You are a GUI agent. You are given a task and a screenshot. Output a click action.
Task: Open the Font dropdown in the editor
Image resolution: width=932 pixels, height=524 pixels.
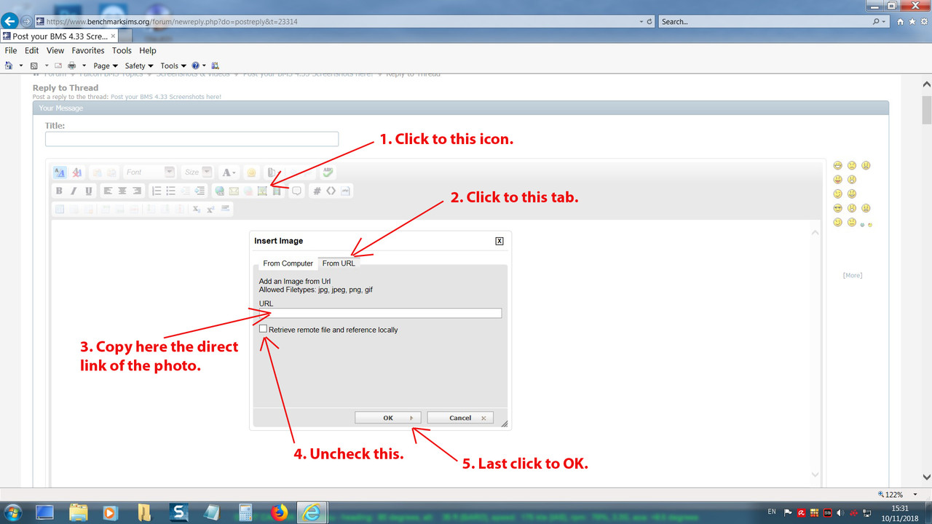tap(149, 172)
